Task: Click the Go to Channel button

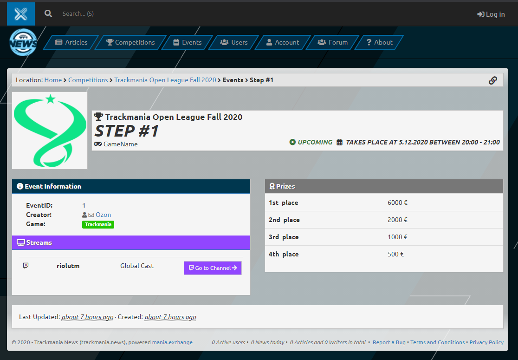Action: click(x=213, y=268)
